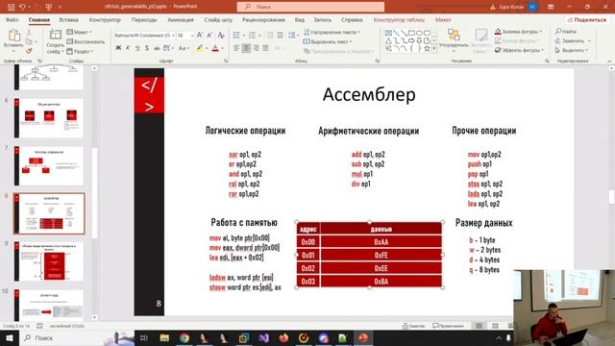This screenshot has height=346, width=615.
Task: Select the rectangle shape in gallery
Action: pyautogui.click(x=411, y=33)
